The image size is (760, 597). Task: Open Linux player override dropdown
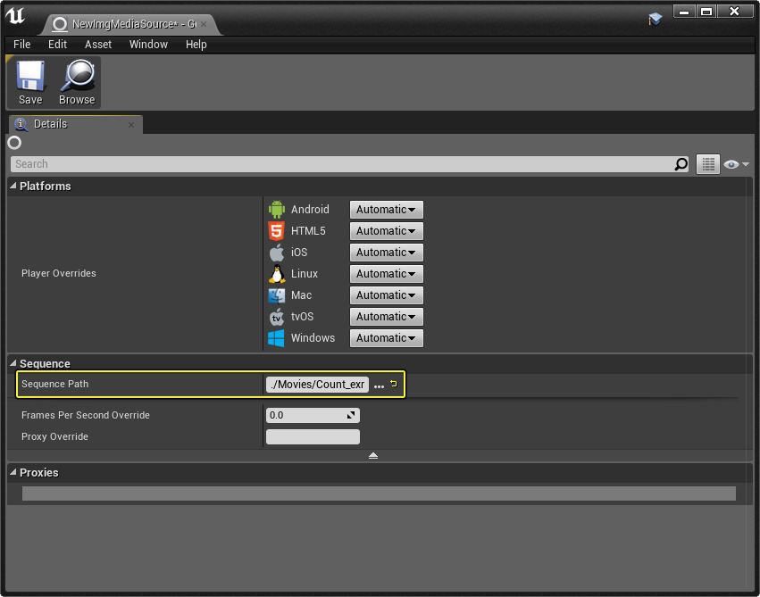coord(387,274)
